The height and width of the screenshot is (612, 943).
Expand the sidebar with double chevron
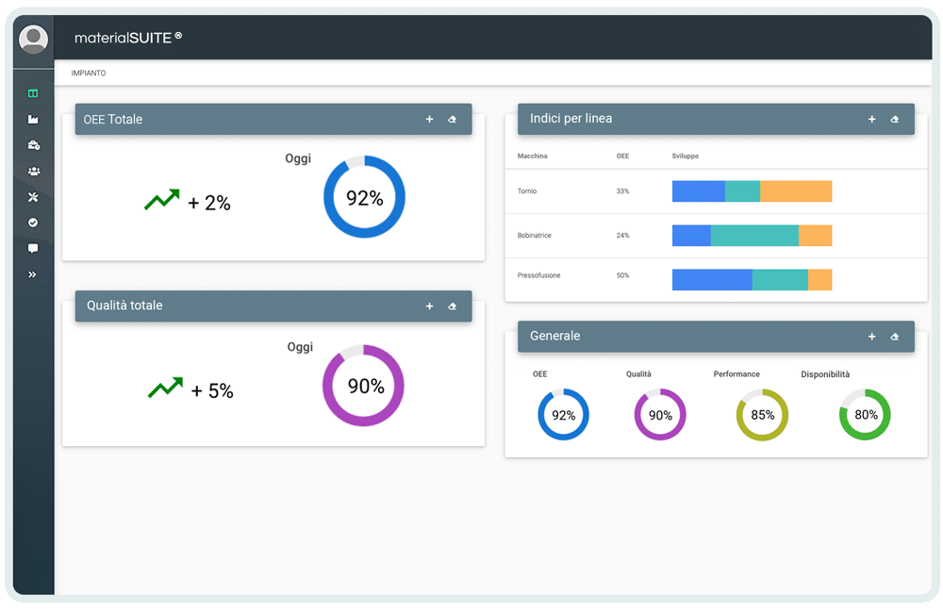pos(33,274)
